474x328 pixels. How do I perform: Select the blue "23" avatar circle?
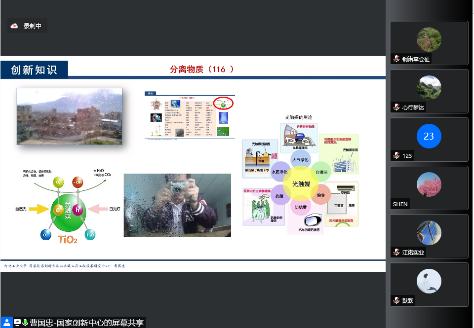(x=429, y=136)
